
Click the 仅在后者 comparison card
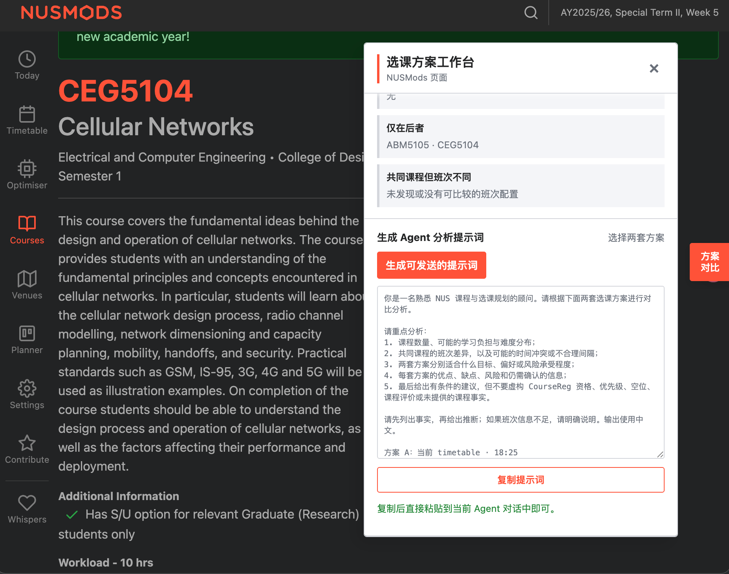[521, 136]
